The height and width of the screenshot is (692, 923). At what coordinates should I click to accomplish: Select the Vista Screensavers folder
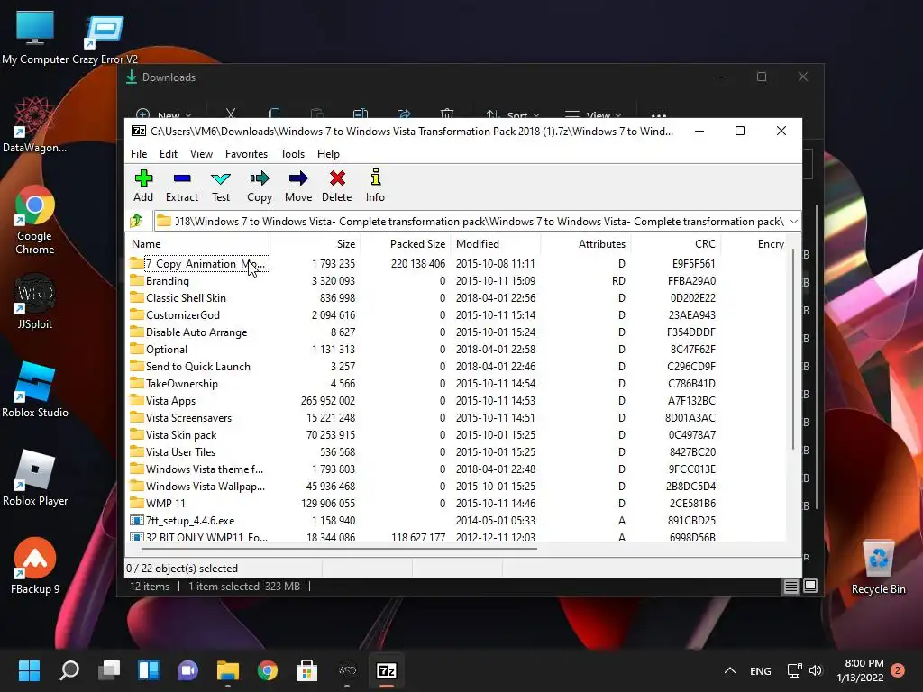pos(180,417)
